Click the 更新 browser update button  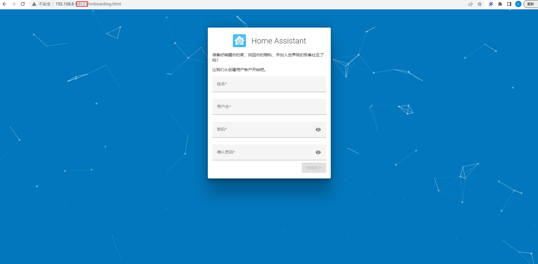click(531, 4)
